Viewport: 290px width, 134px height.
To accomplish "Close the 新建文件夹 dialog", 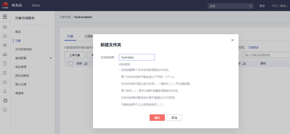I will pyautogui.click(x=233, y=40).
